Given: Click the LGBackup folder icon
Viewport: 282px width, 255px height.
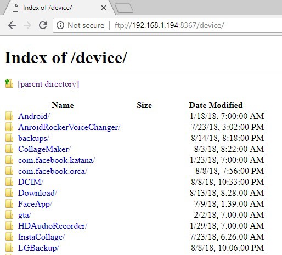Looking at the screenshot, I should [x=9, y=247].
